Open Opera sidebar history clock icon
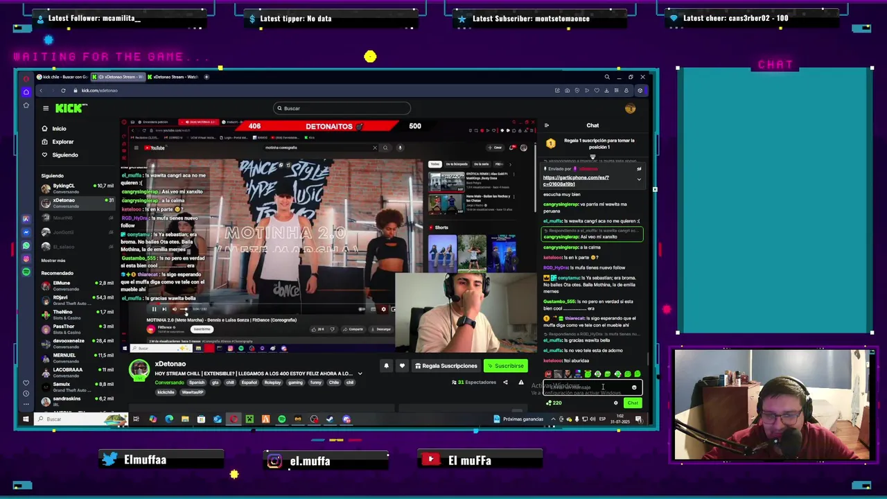Viewport: 887px width, 499px height. pos(26,395)
